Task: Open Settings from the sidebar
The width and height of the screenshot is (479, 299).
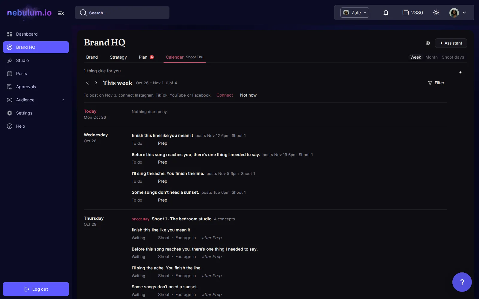Action: point(36,113)
